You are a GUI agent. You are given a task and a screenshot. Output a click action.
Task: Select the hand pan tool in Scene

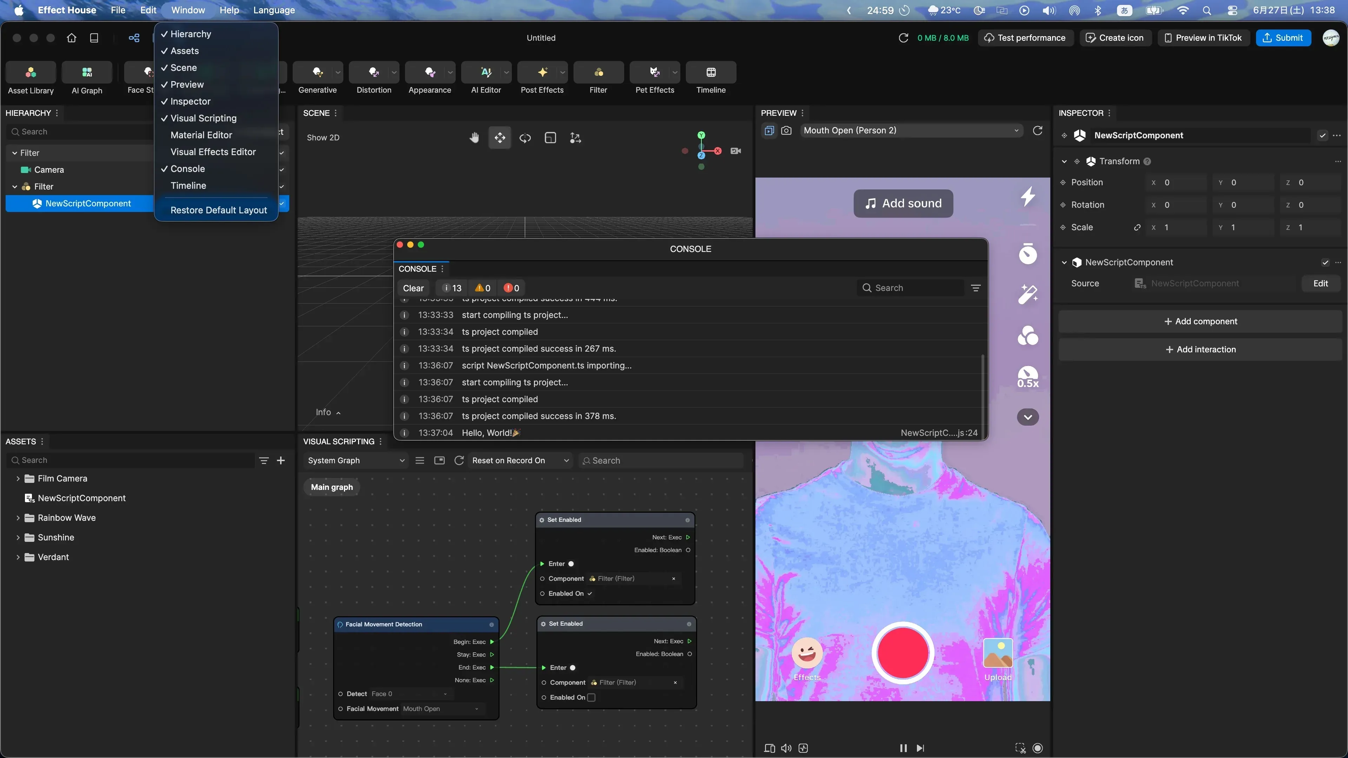click(x=474, y=138)
